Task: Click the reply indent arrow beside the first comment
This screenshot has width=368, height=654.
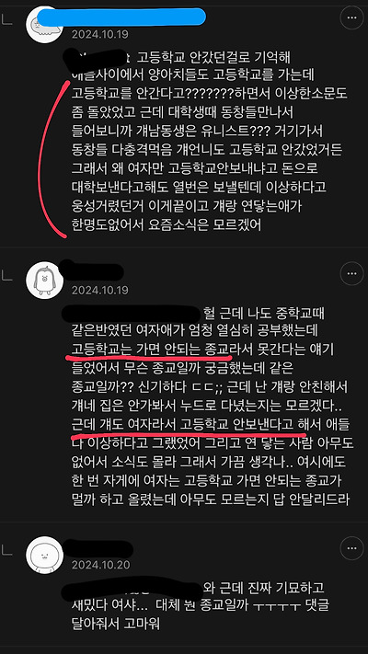Action: pos(7,19)
